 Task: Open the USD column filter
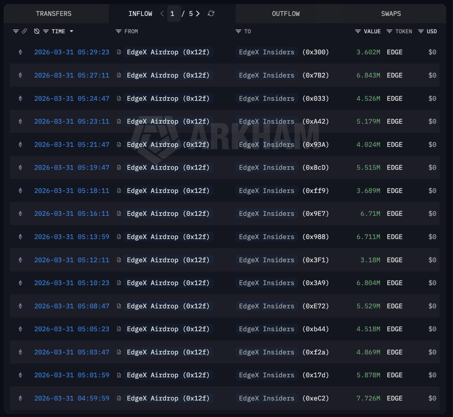[421, 31]
